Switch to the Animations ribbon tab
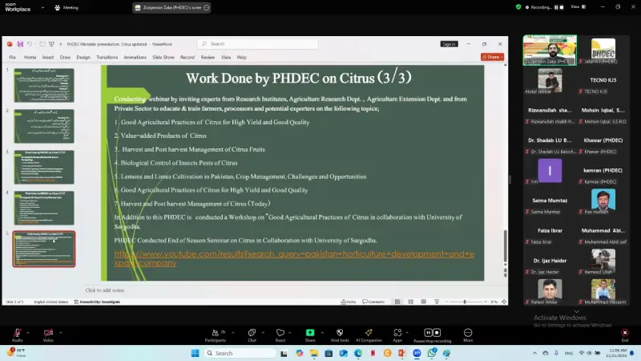 pos(135,58)
